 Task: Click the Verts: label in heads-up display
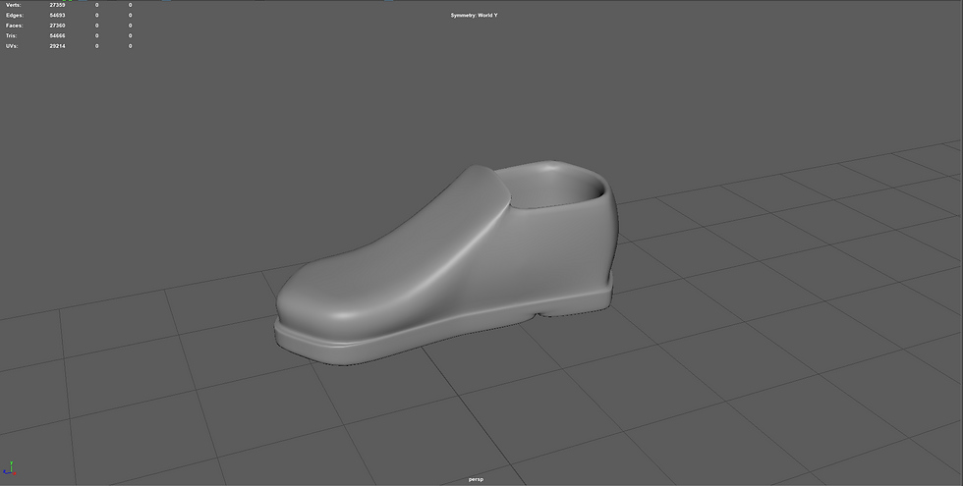(x=14, y=5)
